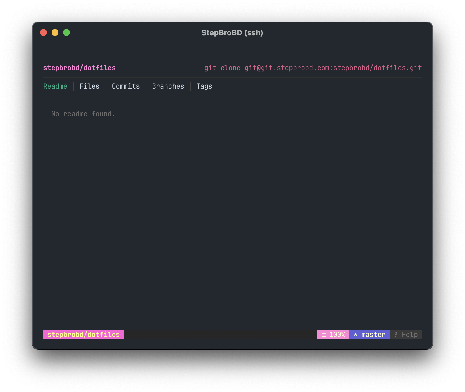This screenshot has width=465, height=392.
Task: Open the Branches tab
Action: coord(168,86)
